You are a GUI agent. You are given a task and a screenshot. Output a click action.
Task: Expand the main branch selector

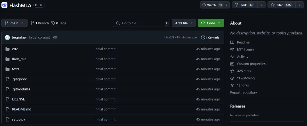tap(14, 23)
